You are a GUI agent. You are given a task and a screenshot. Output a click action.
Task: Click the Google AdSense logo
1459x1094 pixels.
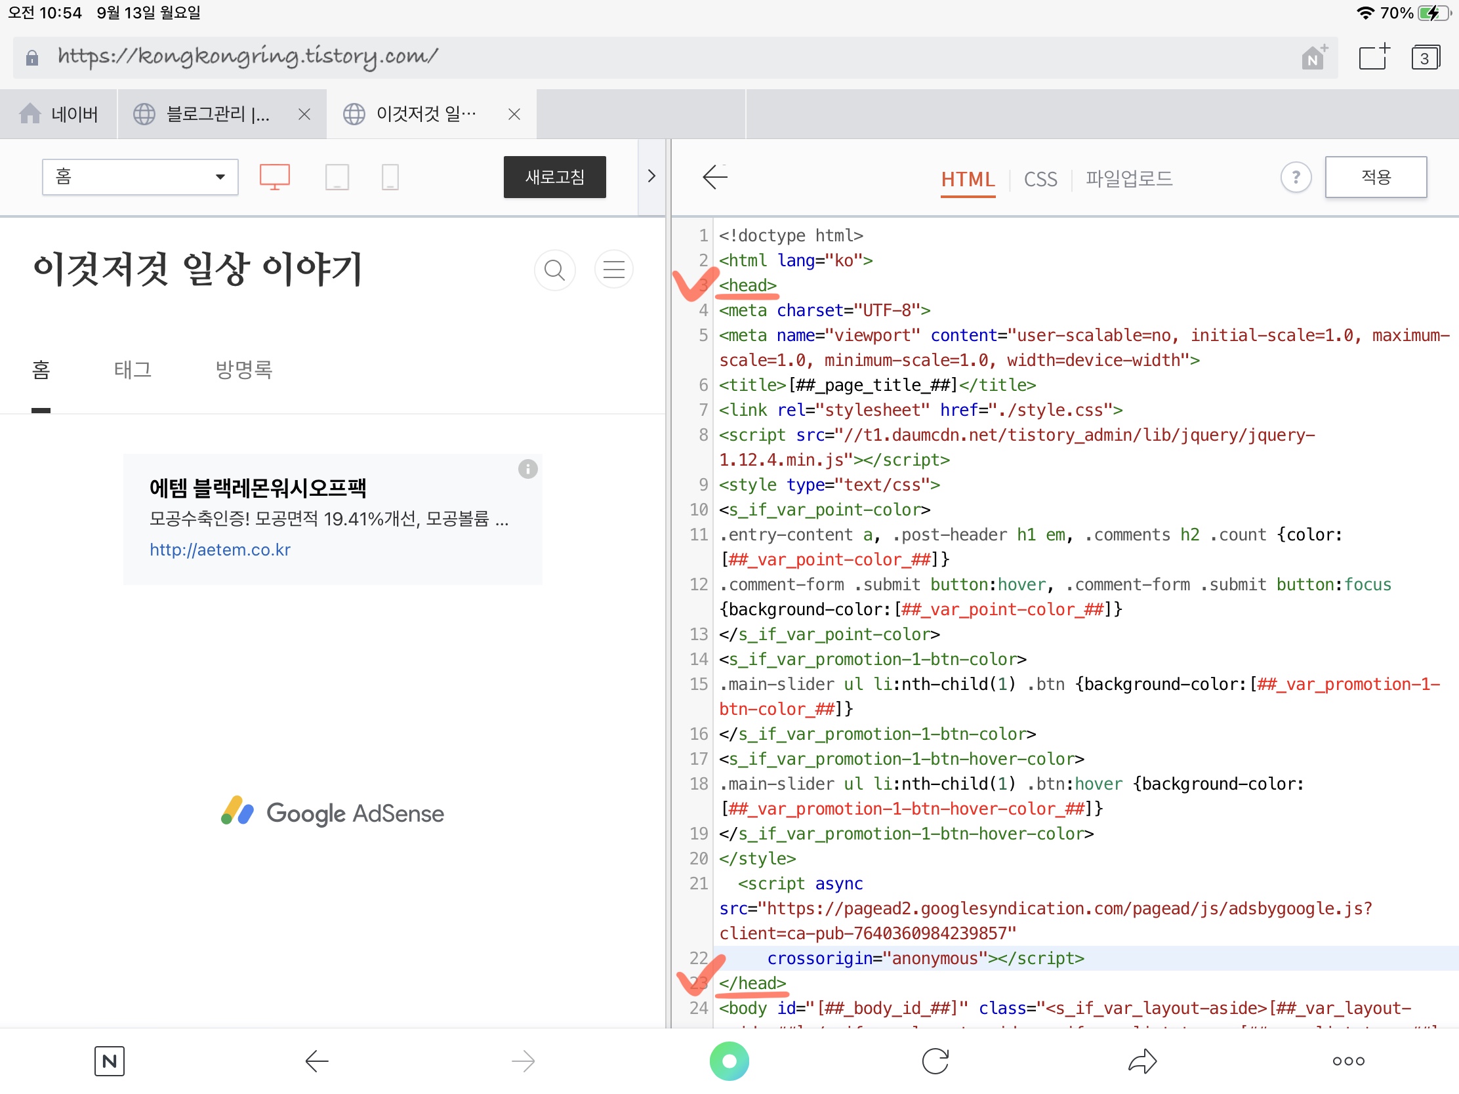333,813
